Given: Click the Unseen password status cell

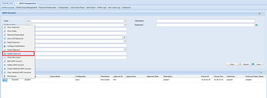Looking at the screenshot, I should click(x=249, y=80).
